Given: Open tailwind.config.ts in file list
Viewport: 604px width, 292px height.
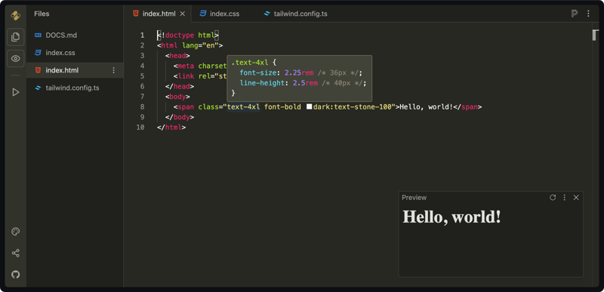Looking at the screenshot, I should (x=75, y=88).
